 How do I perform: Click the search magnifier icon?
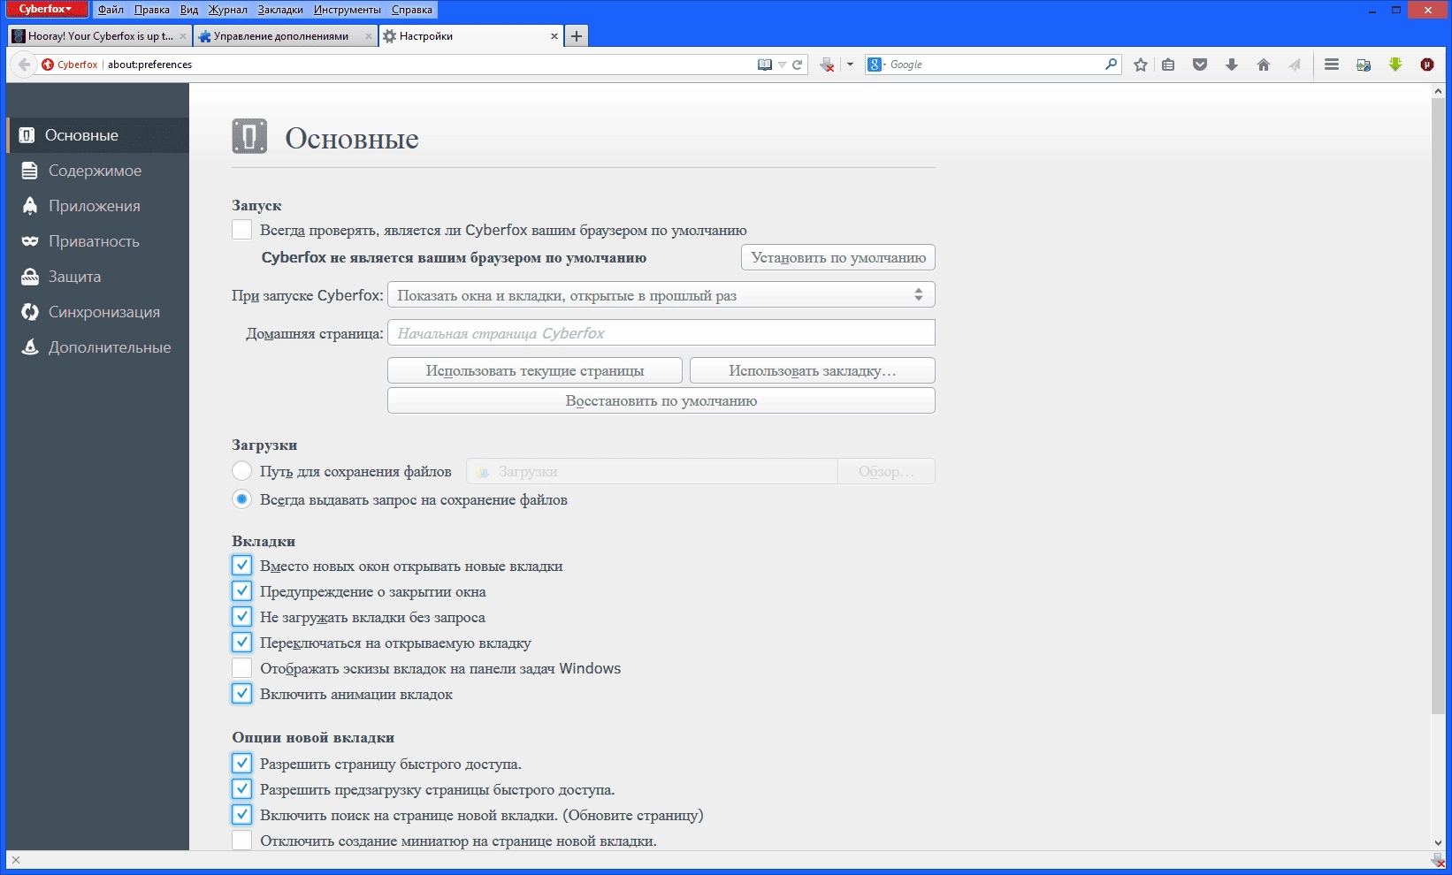(1111, 65)
